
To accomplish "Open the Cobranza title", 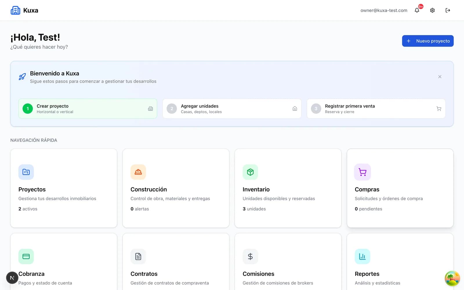I will pos(31,274).
